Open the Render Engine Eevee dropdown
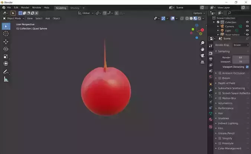Viewport: 251px width, 154px height. coord(241,45)
